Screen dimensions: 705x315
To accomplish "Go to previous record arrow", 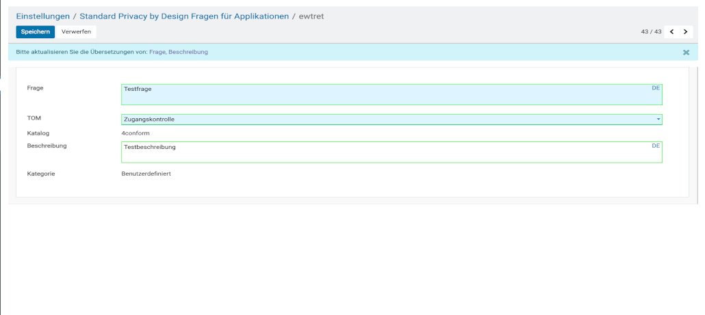I will click(671, 31).
